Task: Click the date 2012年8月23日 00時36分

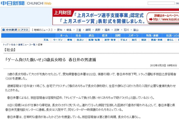Action: (163, 65)
